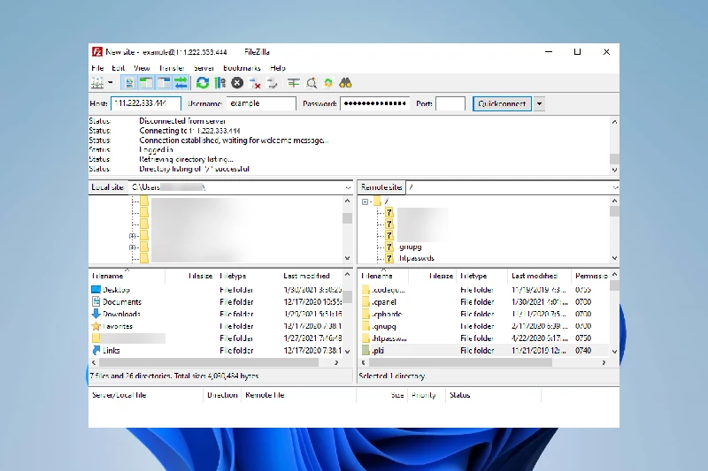The height and width of the screenshot is (471, 708).
Task: Open the Site Manager icon
Action: pyautogui.click(x=97, y=83)
